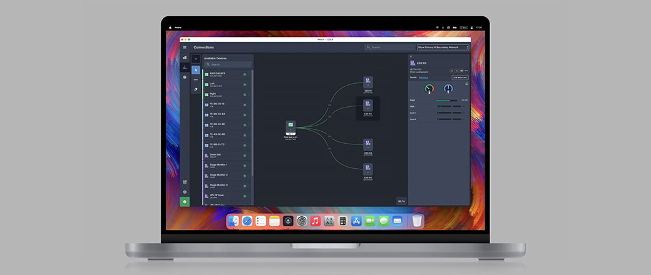Click the green status button at sidebar bottom

[185, 202]
